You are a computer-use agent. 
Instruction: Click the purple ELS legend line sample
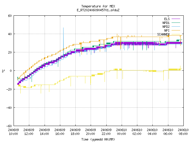point(176,19)
